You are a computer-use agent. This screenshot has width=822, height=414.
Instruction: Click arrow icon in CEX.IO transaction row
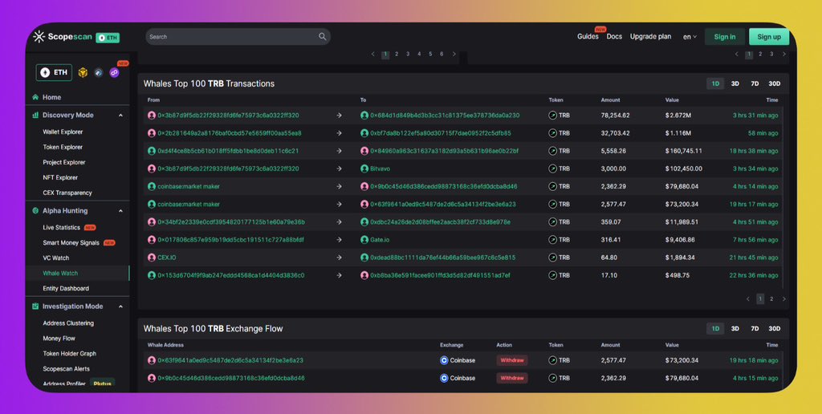pyautogui.click(x=339, y=258)
